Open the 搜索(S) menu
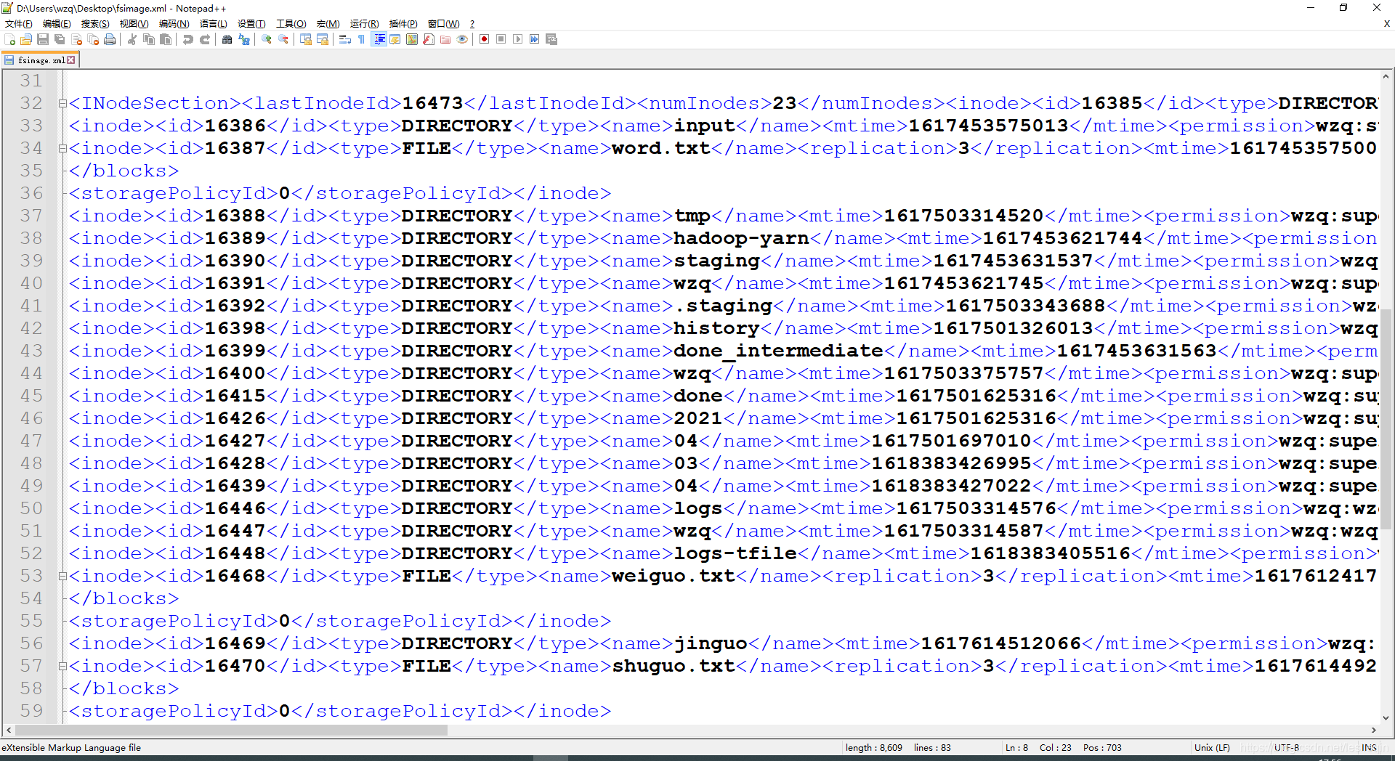The image size is (1395, 761). [95, 24]
